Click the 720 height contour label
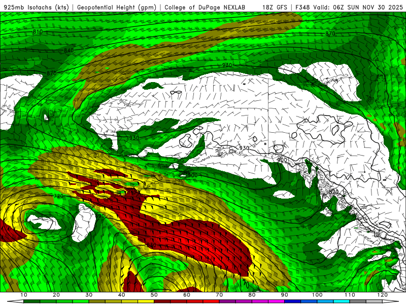The width and height of the screenshot is (406, 304). pos(58,196)
